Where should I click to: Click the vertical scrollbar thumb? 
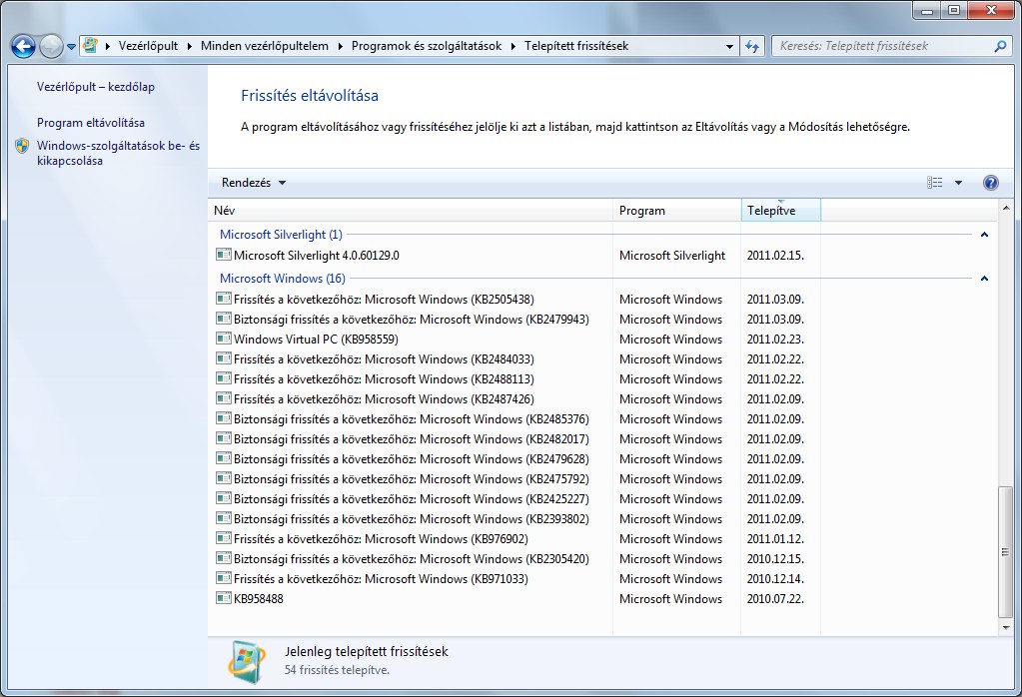tap(1006, 552)
